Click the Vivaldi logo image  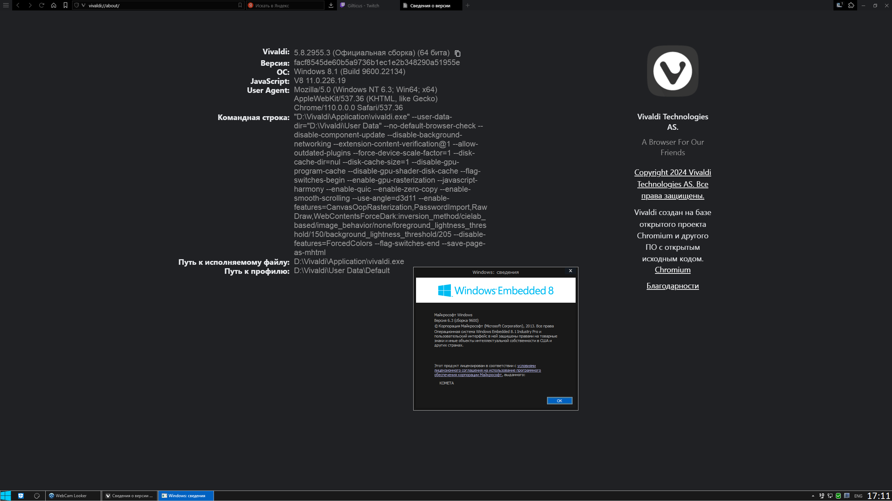[x=672, y=71]
